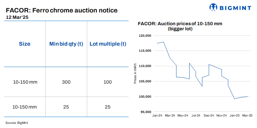
Task: Click the Prices in INR/t axis label
Action: coord(136,74)
